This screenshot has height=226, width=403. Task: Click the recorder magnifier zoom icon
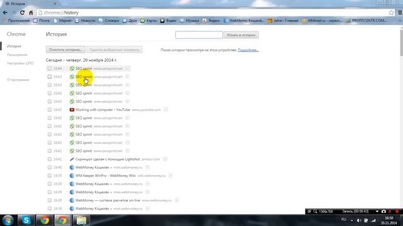(315, 212)
